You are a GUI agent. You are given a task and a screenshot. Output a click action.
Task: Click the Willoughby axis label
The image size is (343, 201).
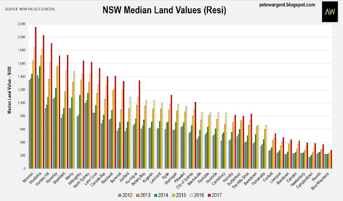[75, 179]
